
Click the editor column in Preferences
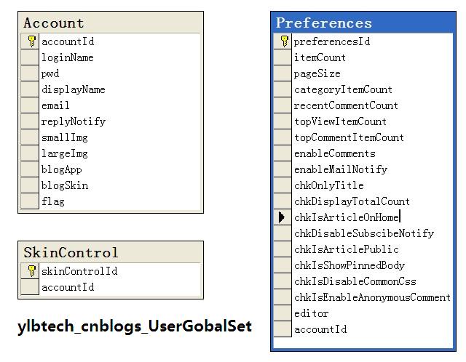[311, 313]
